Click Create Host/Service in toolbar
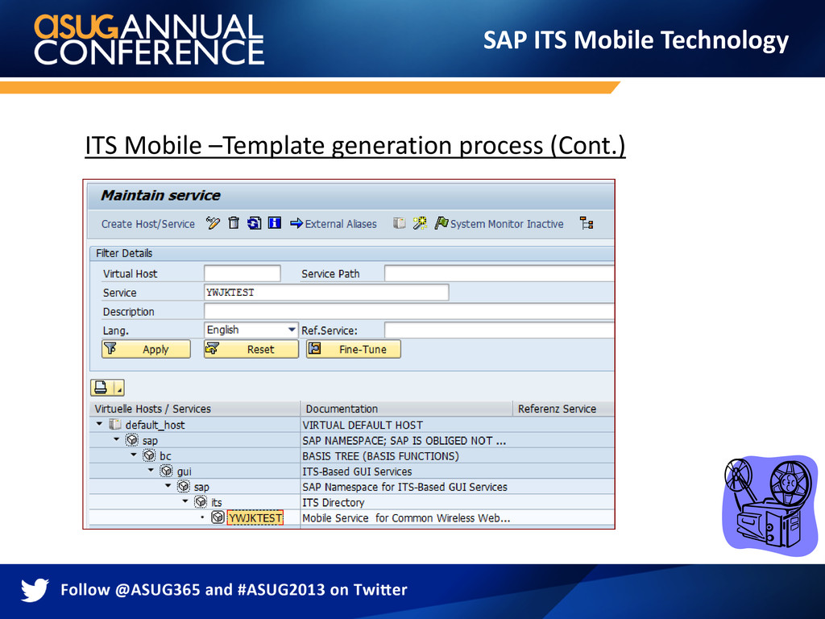This screenshot has width=825, height=619. pos(148,224)
